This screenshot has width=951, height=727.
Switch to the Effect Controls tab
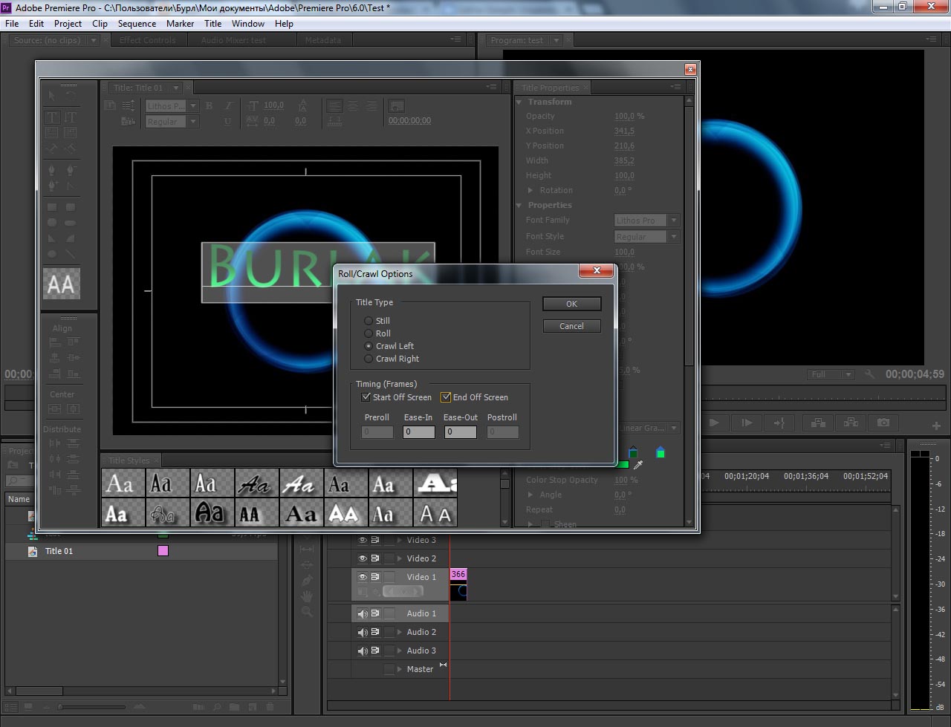[148, 40]
